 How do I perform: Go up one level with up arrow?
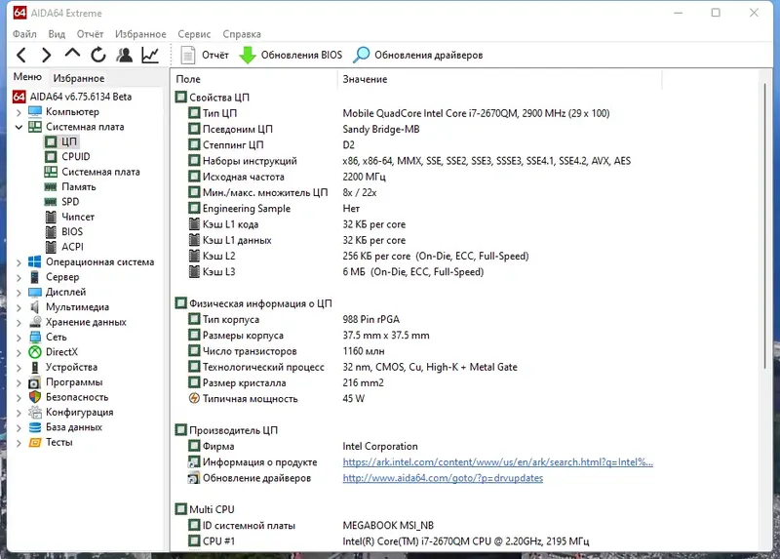point(72,54)
